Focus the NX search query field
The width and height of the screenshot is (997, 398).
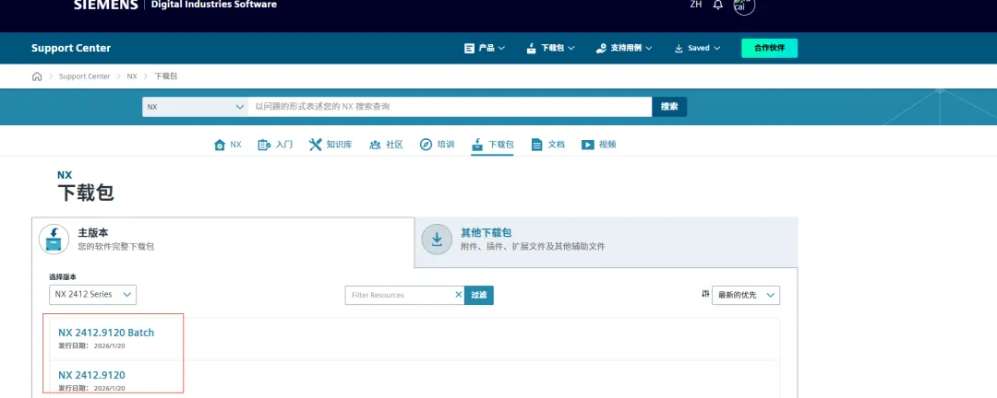click(x=450, y=107)
